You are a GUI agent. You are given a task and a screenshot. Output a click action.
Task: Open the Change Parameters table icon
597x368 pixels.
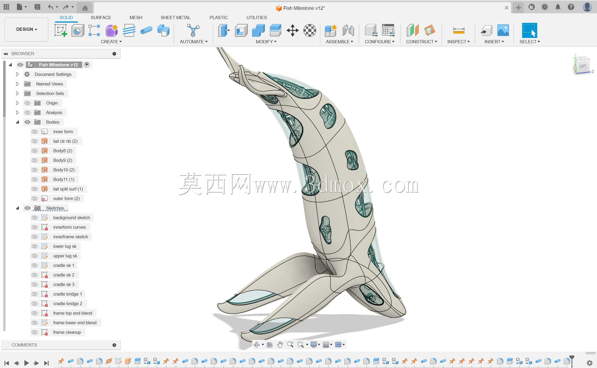pyautogui.click(x=388, y=30)
